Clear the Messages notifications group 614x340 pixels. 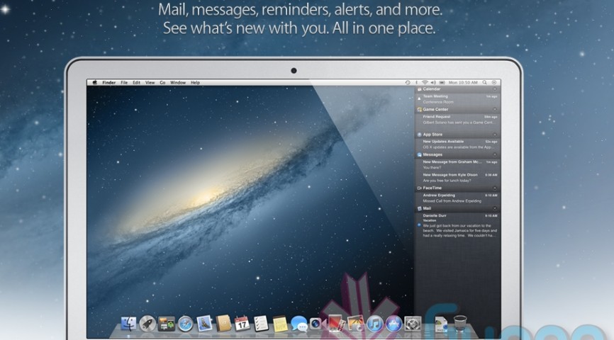pos(495,154)
